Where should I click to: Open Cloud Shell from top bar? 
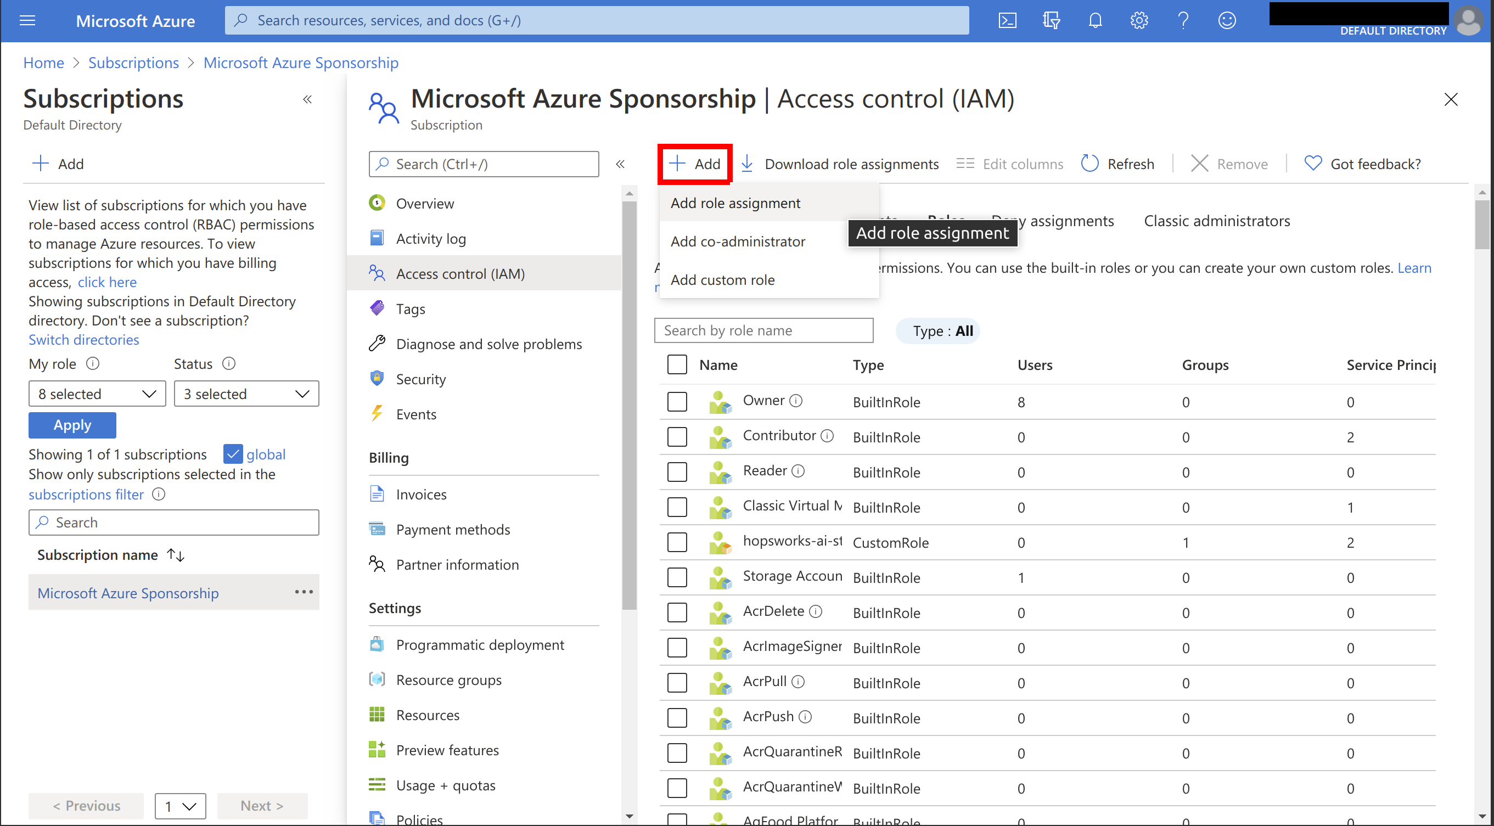1007,21
